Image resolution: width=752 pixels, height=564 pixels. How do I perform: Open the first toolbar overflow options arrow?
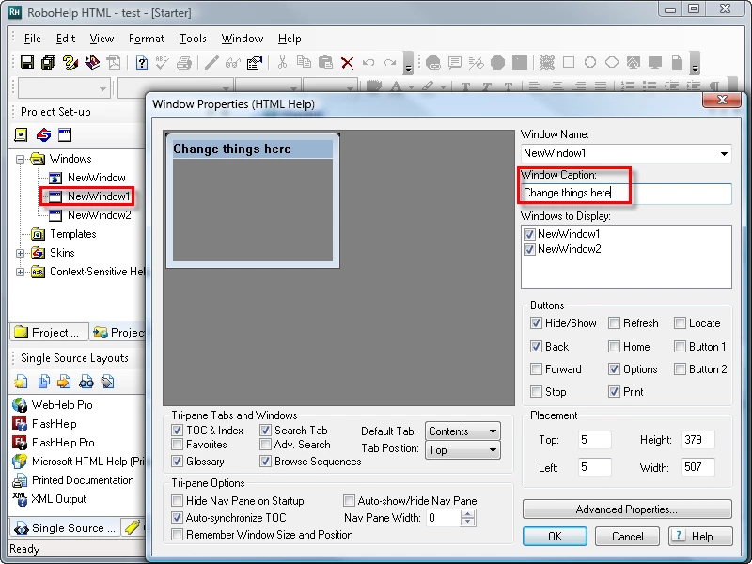408,63
